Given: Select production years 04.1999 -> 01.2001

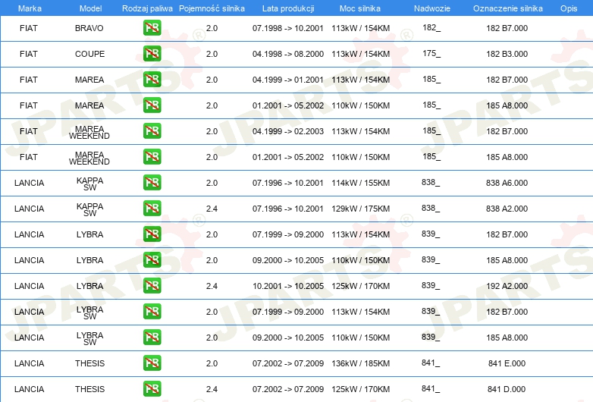Looking at the screenshot, I should [288, 80].
